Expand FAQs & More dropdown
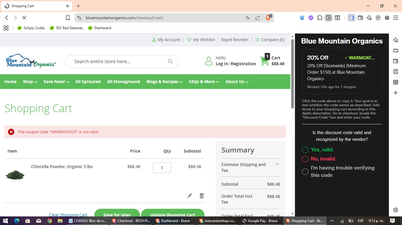This screenshot has height=225, width=402. (x=204, y=82)
